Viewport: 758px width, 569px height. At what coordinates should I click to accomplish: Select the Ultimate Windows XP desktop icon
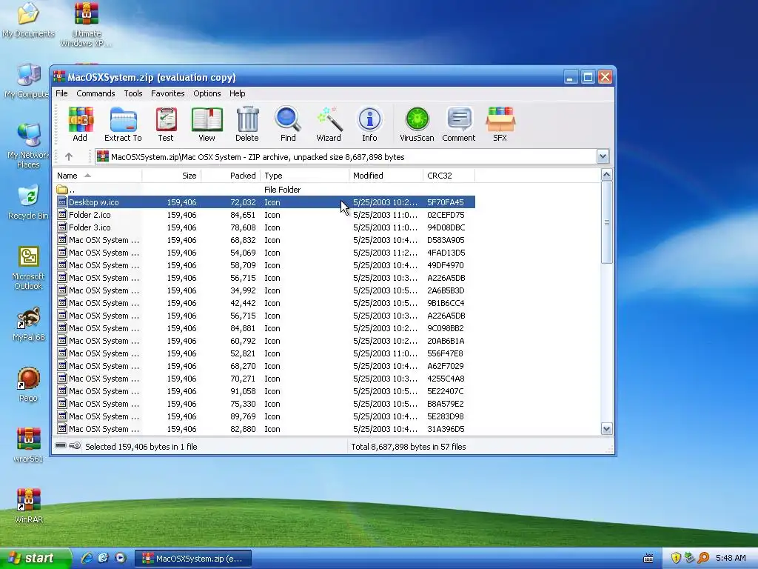[x=86, y=24]
